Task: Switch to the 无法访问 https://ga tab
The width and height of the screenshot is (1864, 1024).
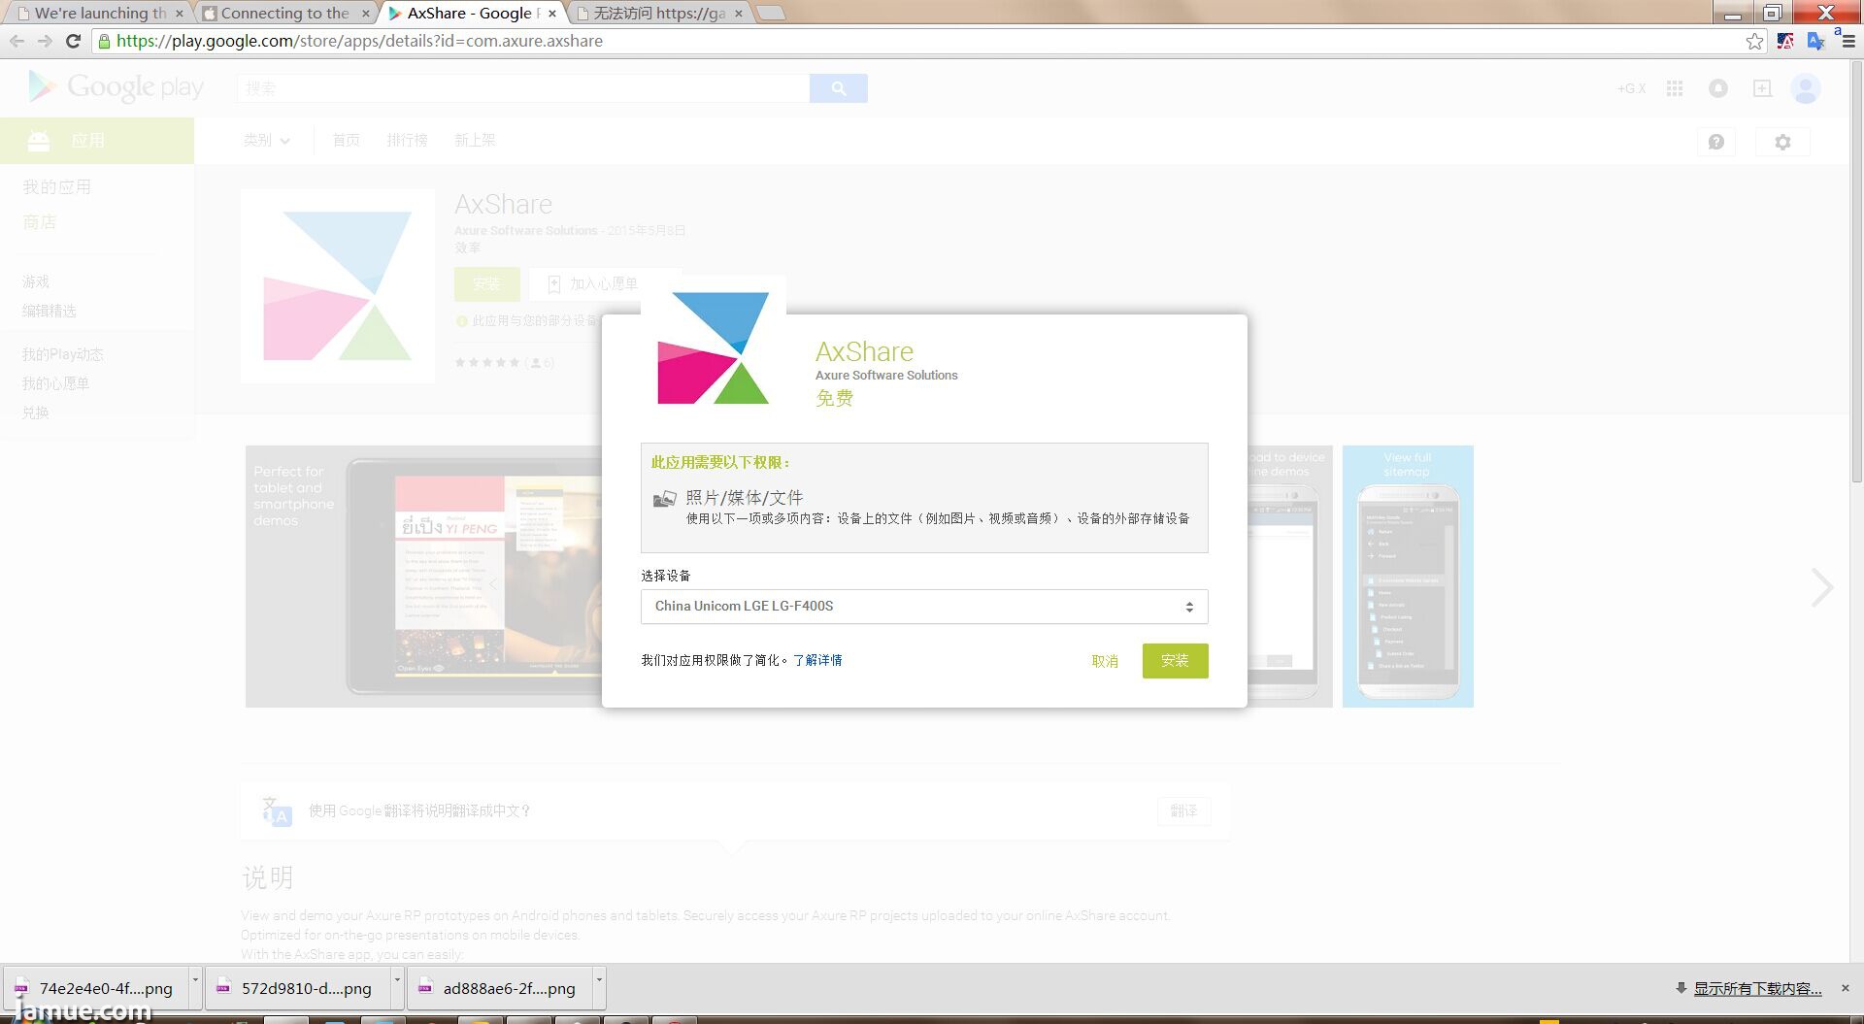Action: coord(660,13)
